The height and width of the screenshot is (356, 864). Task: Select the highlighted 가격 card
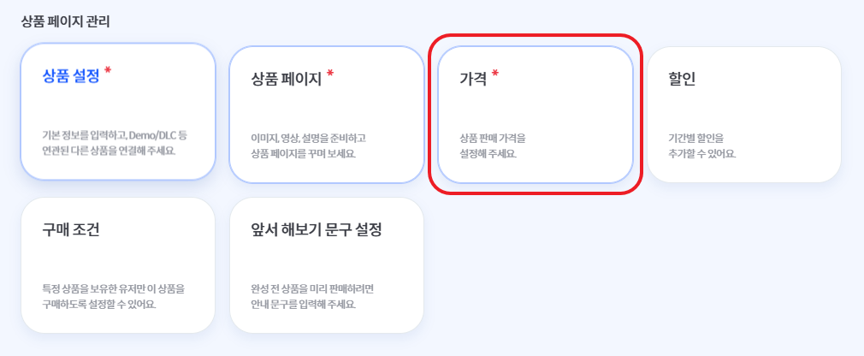[535, 115]
